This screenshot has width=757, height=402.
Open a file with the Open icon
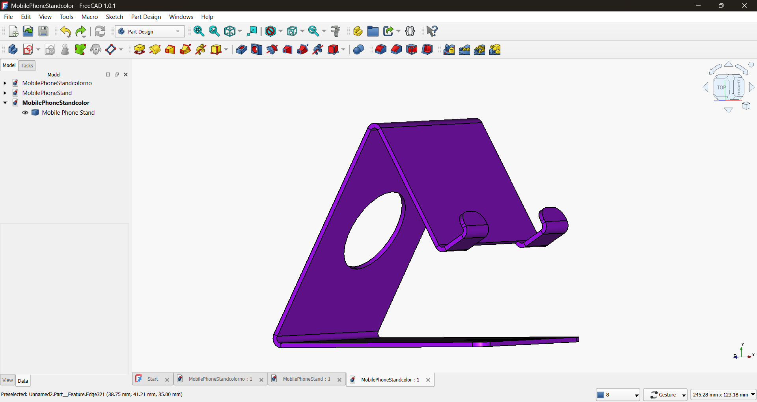pyautogui.click(x=28, y=31)
